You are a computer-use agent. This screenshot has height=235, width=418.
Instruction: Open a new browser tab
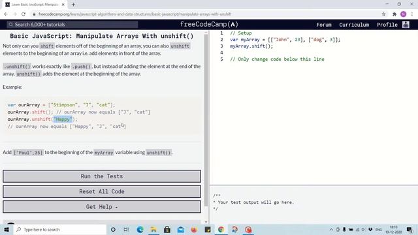pos(73,5)
